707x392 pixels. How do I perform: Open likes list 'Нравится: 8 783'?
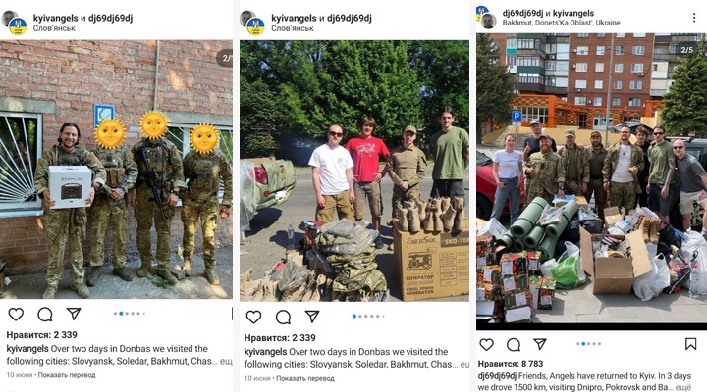[x=511, y=364]
